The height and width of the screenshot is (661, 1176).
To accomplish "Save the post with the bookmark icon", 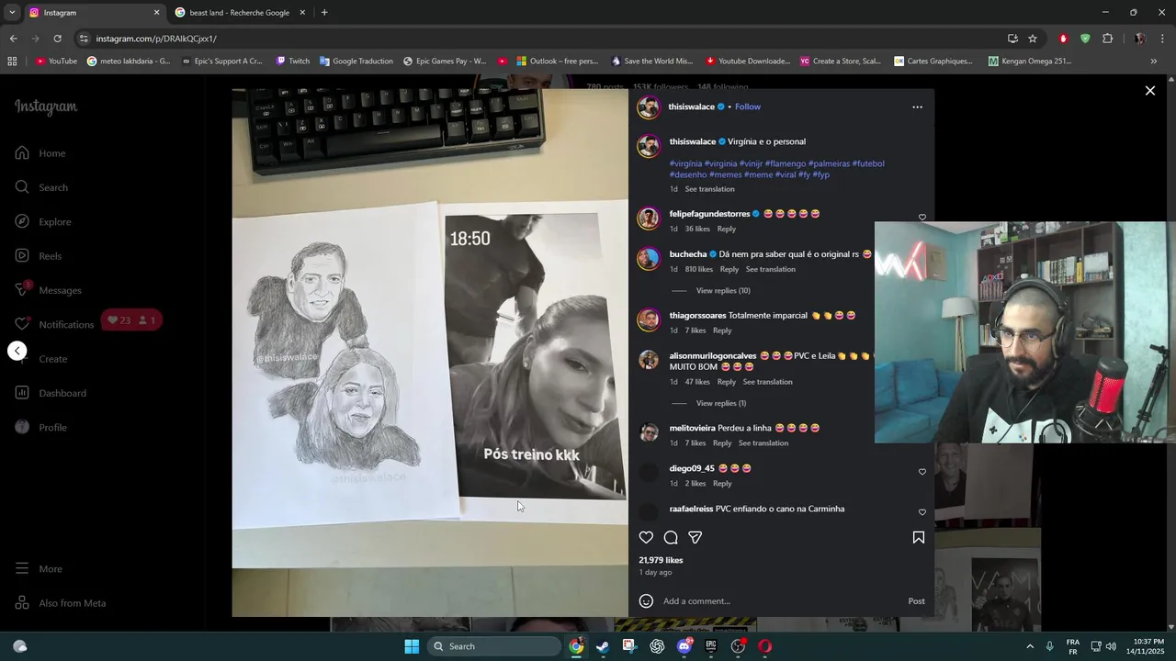I will pyautogui.click(x=919, y=538).
